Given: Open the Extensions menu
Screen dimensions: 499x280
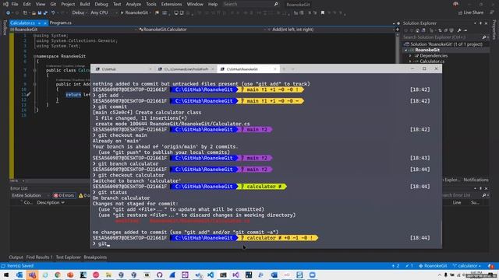Looking at the screenshot, I should [172, 4].
